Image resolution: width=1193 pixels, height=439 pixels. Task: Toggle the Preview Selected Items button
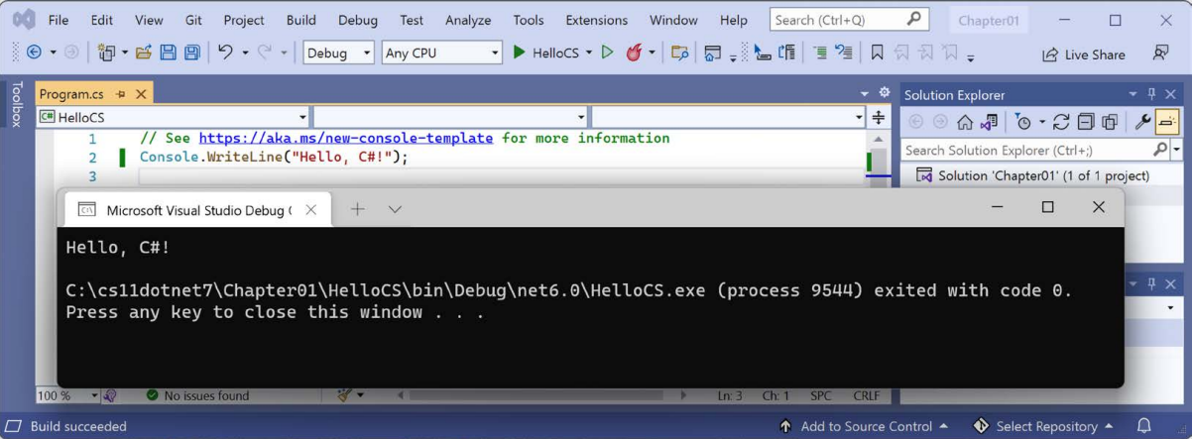(x=1167, y=122)
